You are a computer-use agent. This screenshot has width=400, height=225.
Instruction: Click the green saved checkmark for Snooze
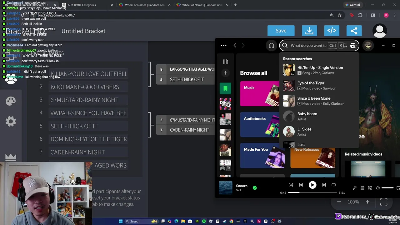click(255, 188)
